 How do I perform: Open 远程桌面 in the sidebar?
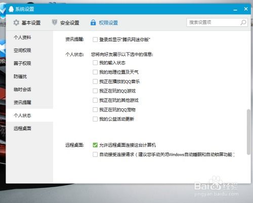[x=29, y=128]
